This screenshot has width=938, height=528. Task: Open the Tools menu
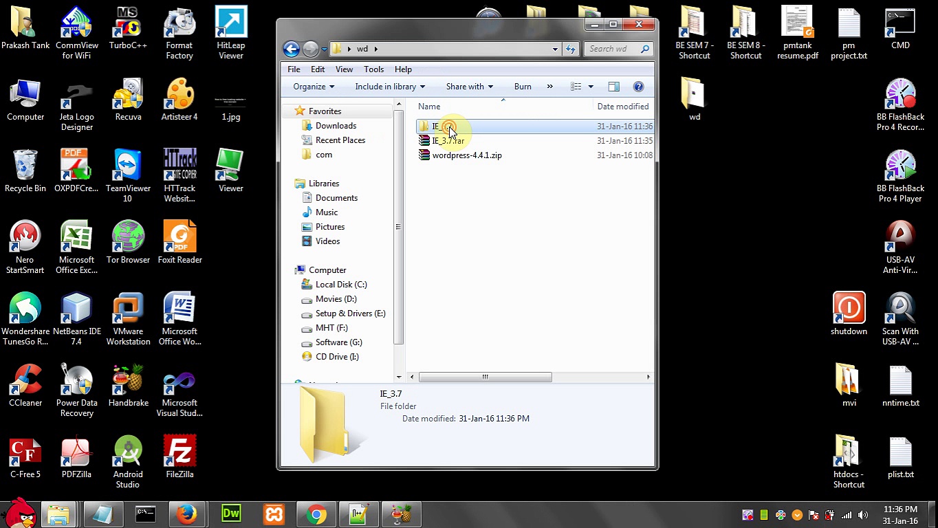coord(373,69)
